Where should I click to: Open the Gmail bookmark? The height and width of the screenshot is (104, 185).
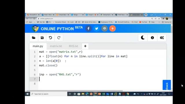coord(135,22)
